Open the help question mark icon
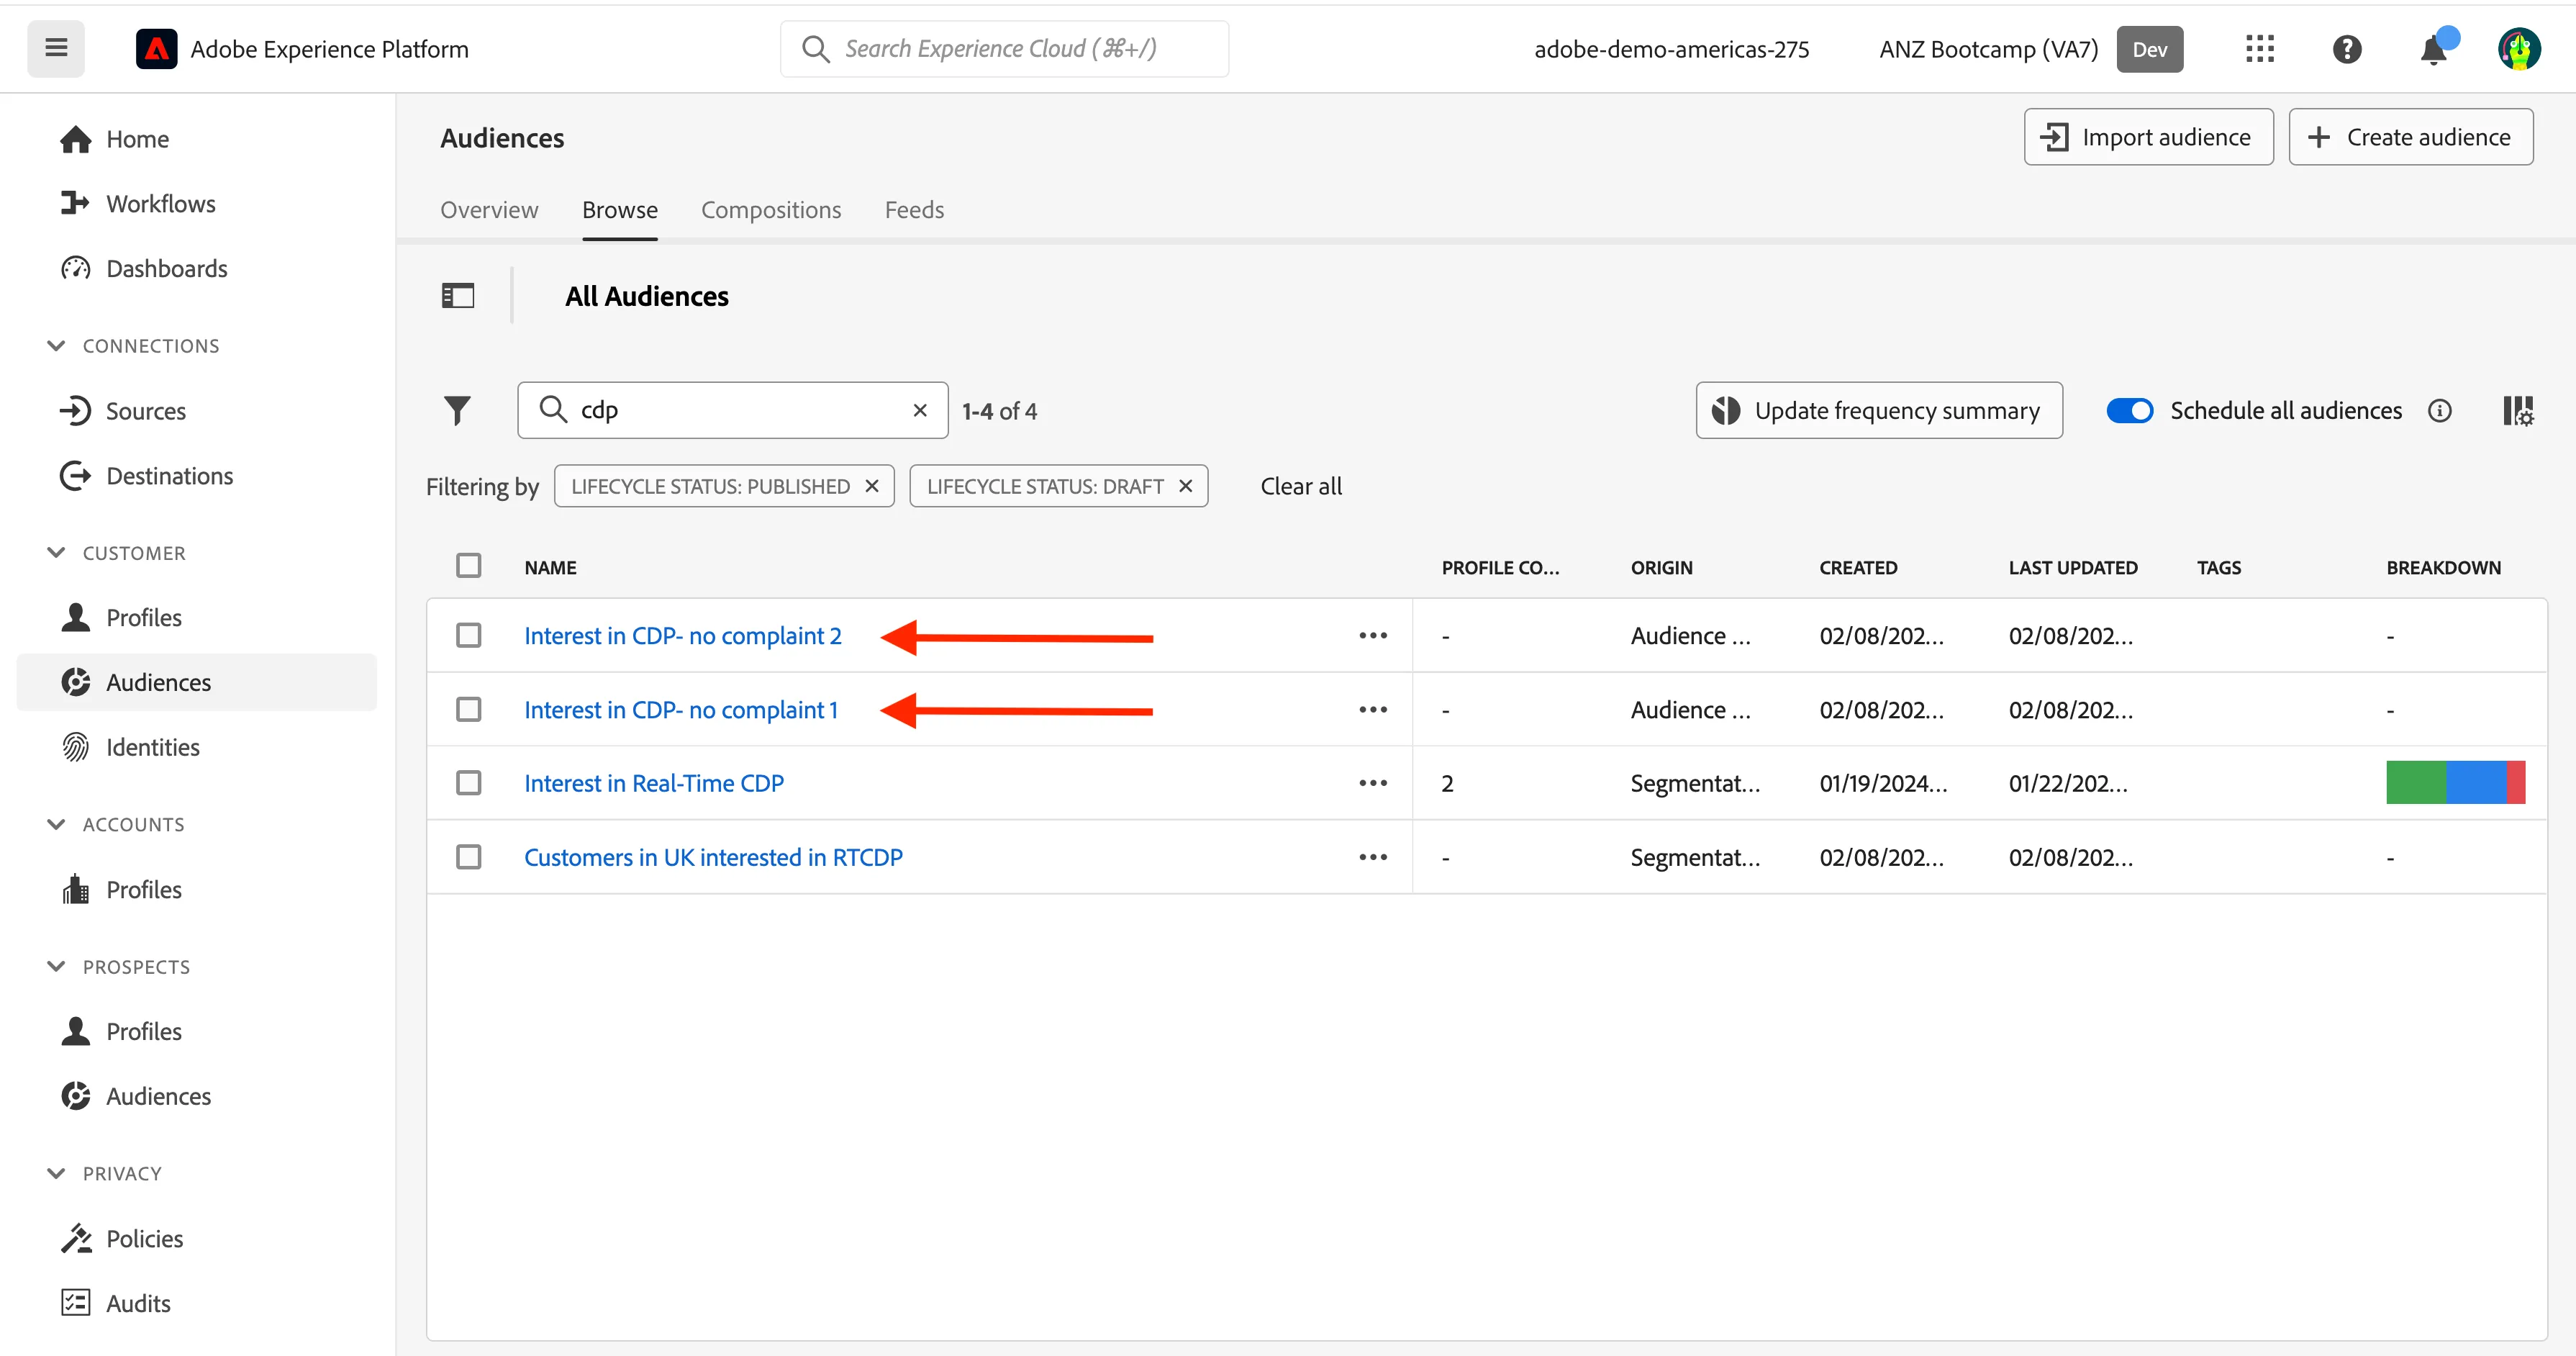This screenshot has height=1356, width=2576. click(x=2346, y=49)
